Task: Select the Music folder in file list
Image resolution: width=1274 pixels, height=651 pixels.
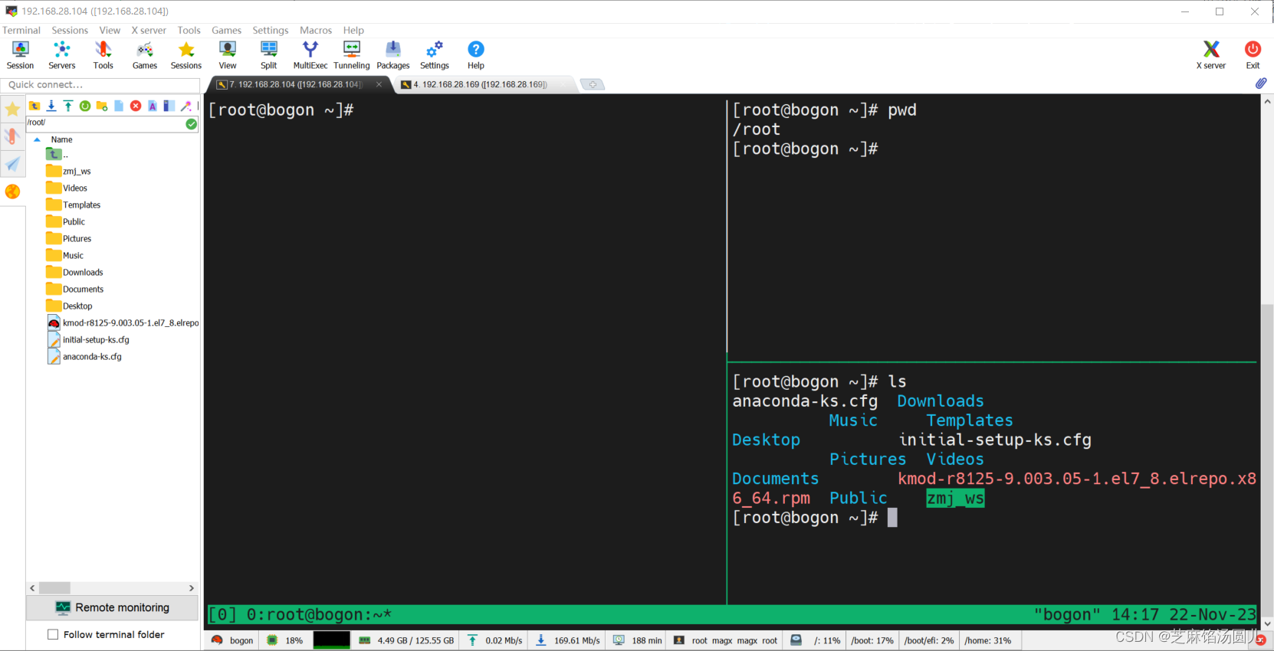Action: tap(65, 255)
